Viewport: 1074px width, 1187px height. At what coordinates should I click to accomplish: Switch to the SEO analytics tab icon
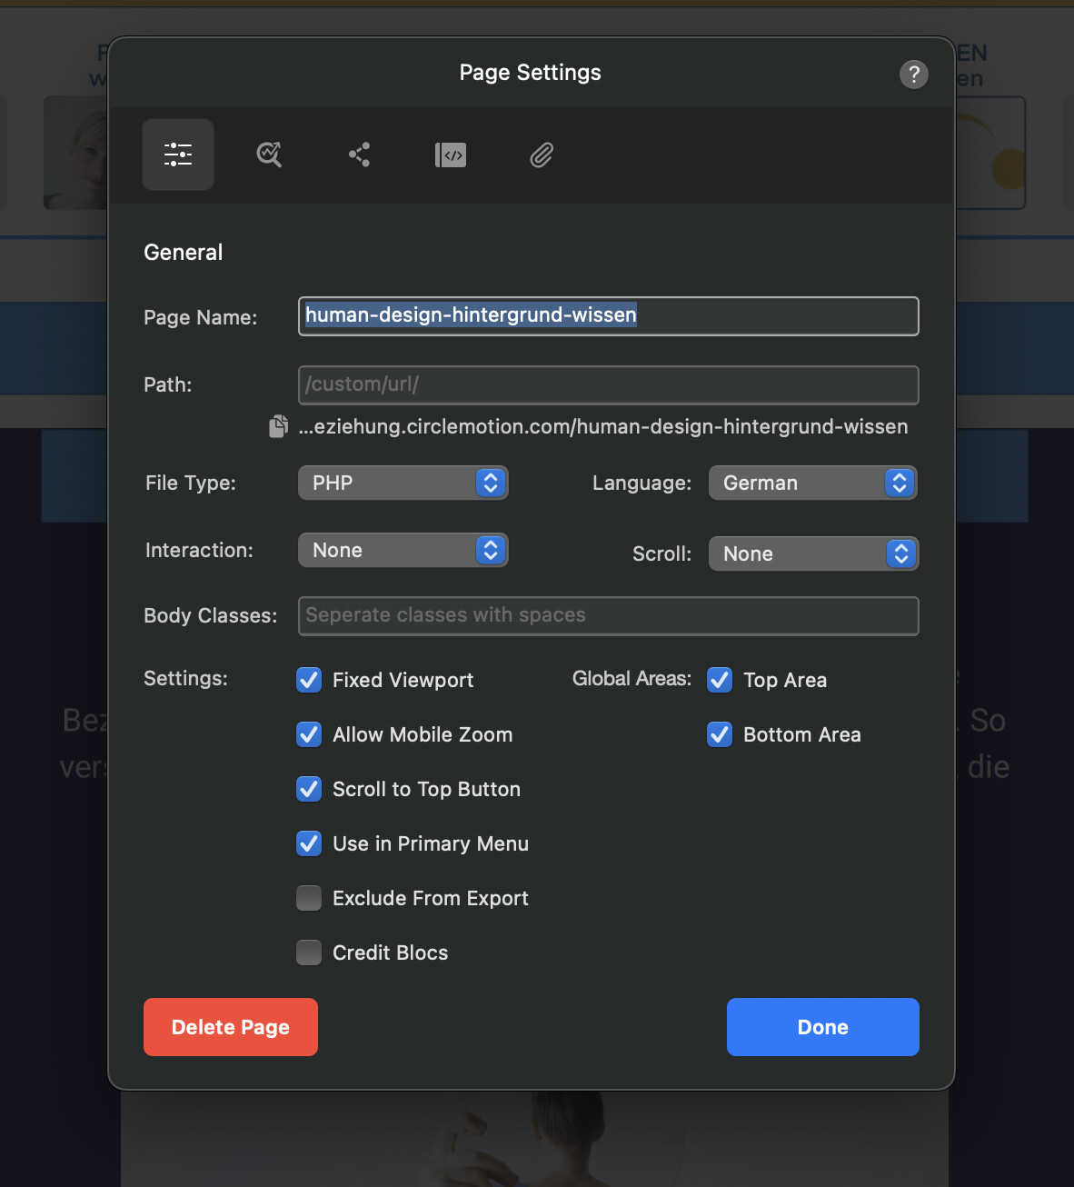pyautogui.click(x=269, y=155)
